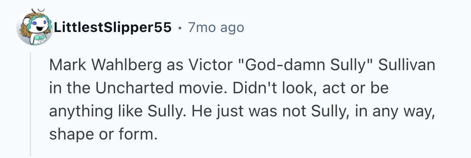
Task: Click the word "look," in the second line
Action: coord(296,89)
